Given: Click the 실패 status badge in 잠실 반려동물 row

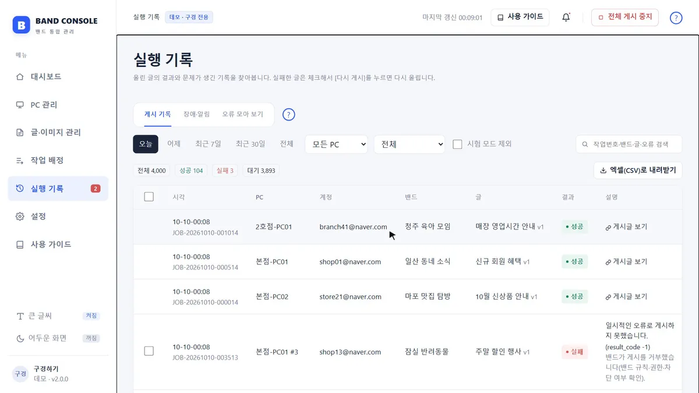Looking at the screenshot, I should point(574,352).
